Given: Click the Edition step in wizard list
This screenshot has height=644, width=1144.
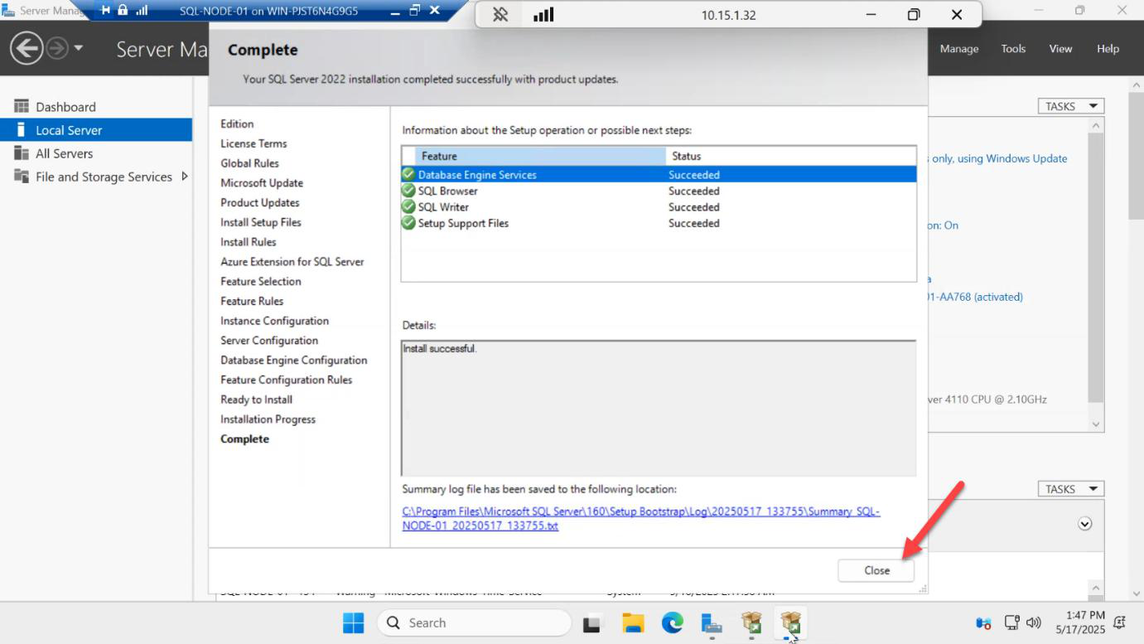Looking at the screenshot, I should [237, 123].
